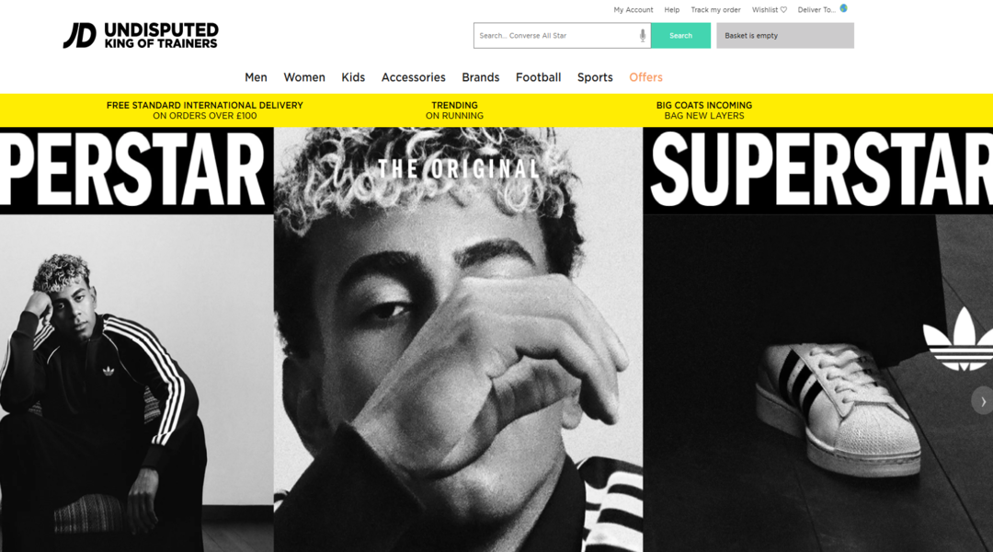
Task: Click the green Search button
Action: point(680,36)
